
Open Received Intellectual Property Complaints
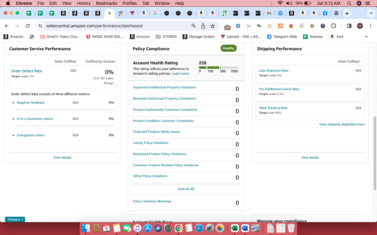point(164,98)
